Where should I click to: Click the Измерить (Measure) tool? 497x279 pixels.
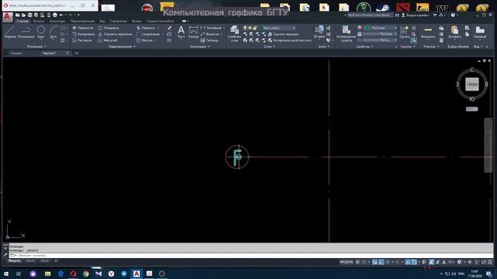pyautogui.click(x=428, y=33)
